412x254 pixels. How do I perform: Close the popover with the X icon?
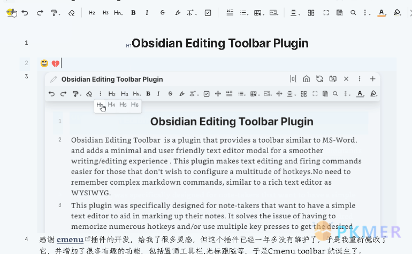[x=346, y=79]
